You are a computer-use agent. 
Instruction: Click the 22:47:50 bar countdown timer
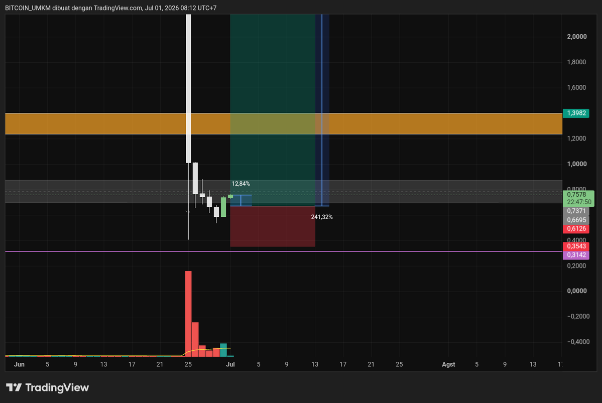(x=579, y=202)
